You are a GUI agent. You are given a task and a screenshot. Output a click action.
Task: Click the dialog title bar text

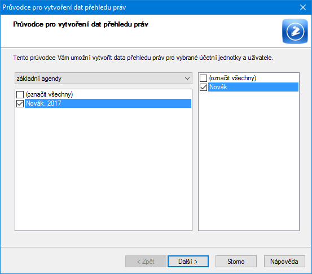click(64, 7)
